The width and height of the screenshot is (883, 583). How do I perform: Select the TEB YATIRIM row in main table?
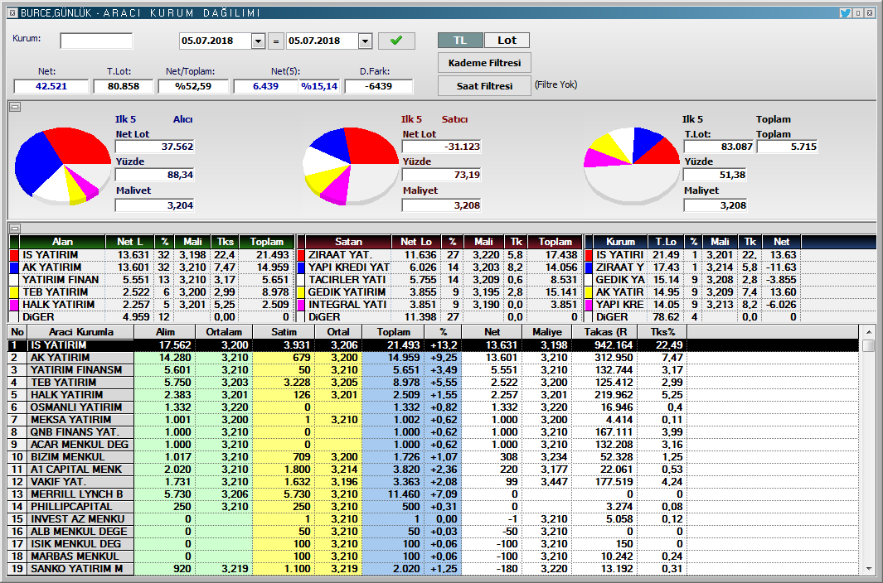[x=433, y=382]
